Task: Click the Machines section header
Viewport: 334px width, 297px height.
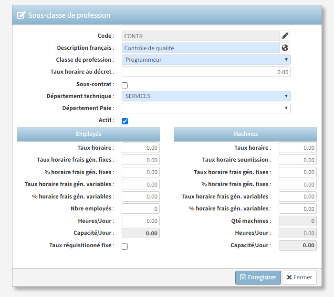Action: 245,134
